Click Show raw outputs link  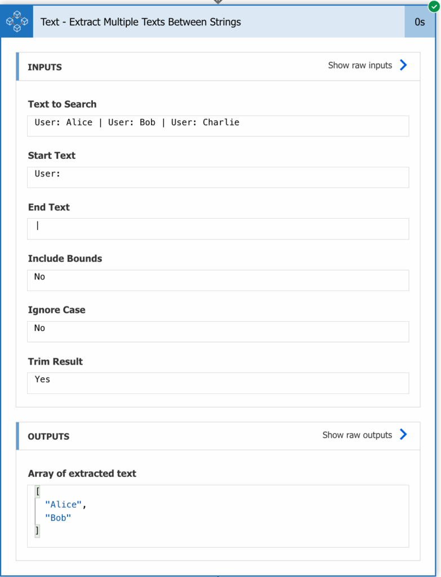point(357,435)
